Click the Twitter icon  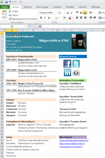76,63
